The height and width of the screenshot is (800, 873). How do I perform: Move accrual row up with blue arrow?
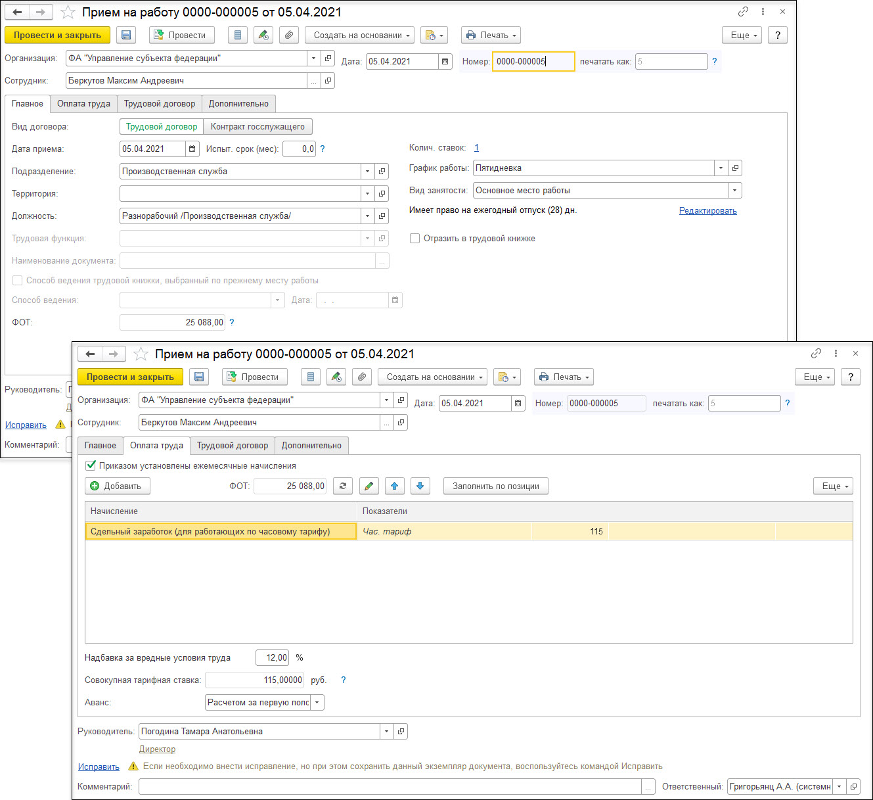pyautogui.click(x=394, y=486)
